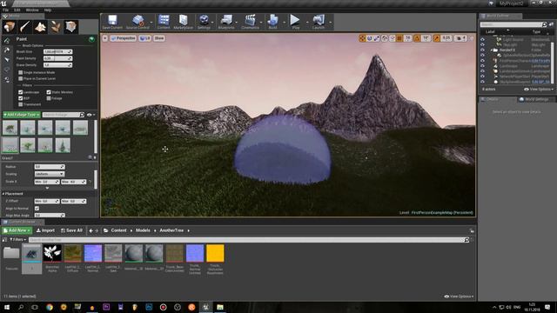
Task: Uncheck the Static Meshes filter checkbox
Action: tap(49, 92)
